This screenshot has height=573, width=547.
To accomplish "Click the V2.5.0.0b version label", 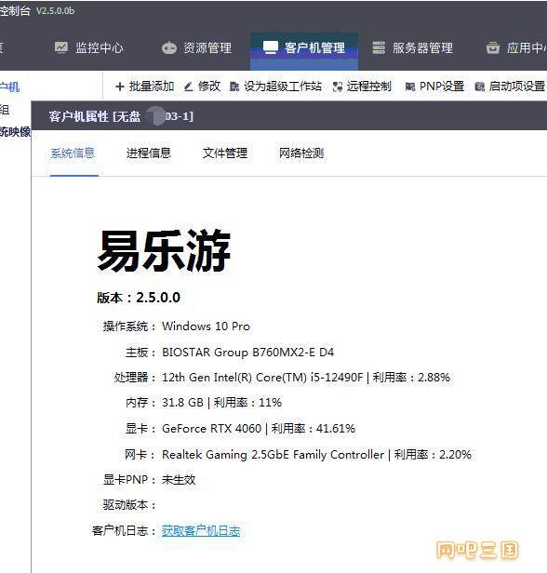I will [55, 10].
